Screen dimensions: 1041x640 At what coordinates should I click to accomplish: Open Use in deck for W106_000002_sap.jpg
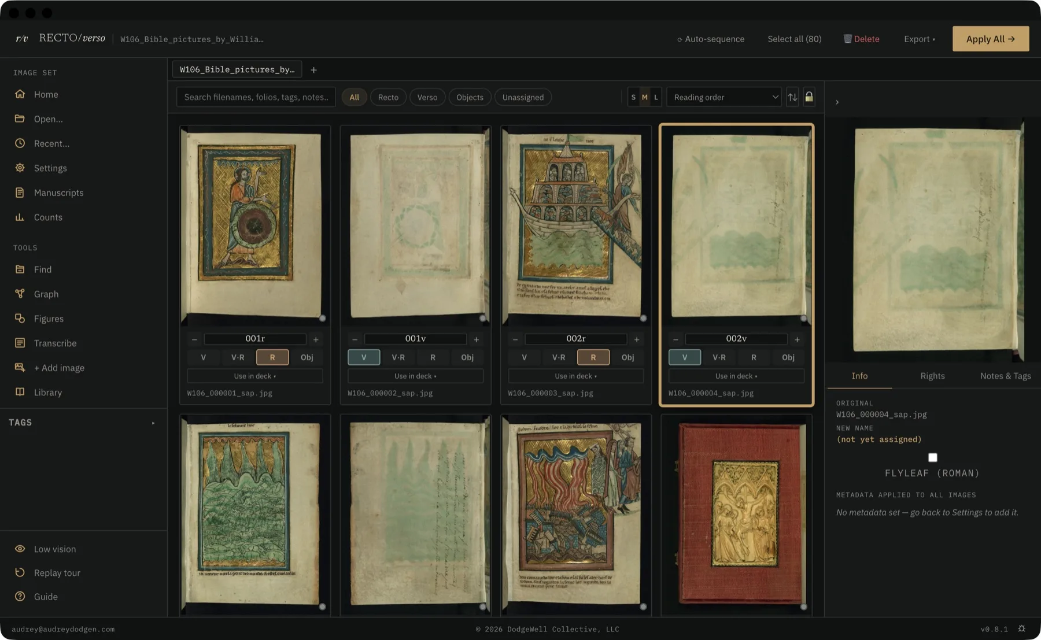[415, 376]
